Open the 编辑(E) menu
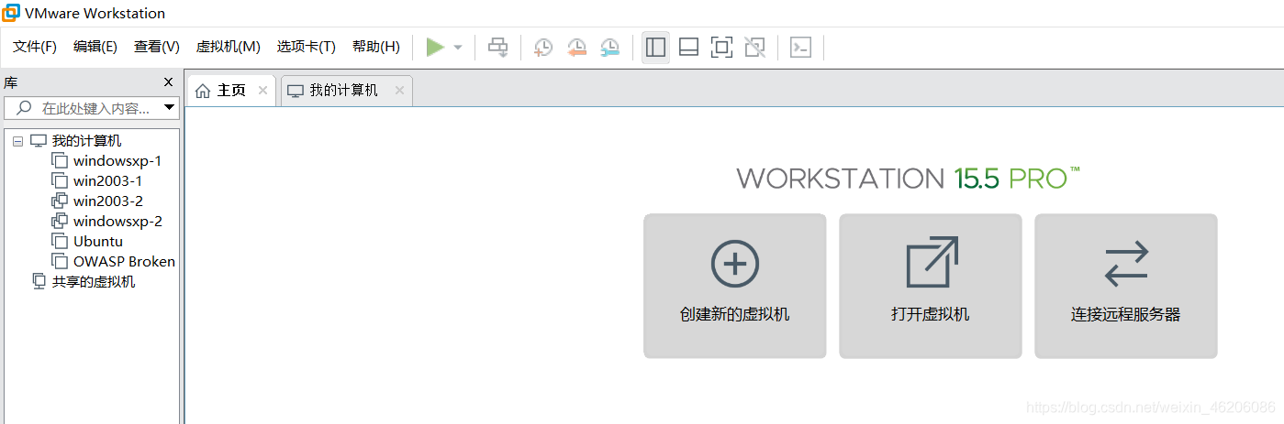This screenshot has width=1284, height=424. pos(95,47)
